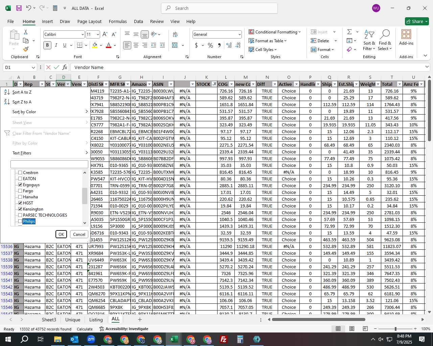Switch to the Listing sheet tab
Viewport: 433px width, 346px height.
coord(96,320)
